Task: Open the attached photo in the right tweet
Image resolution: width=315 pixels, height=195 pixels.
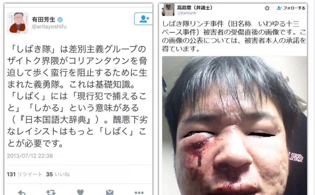Action: click(234, 125)
